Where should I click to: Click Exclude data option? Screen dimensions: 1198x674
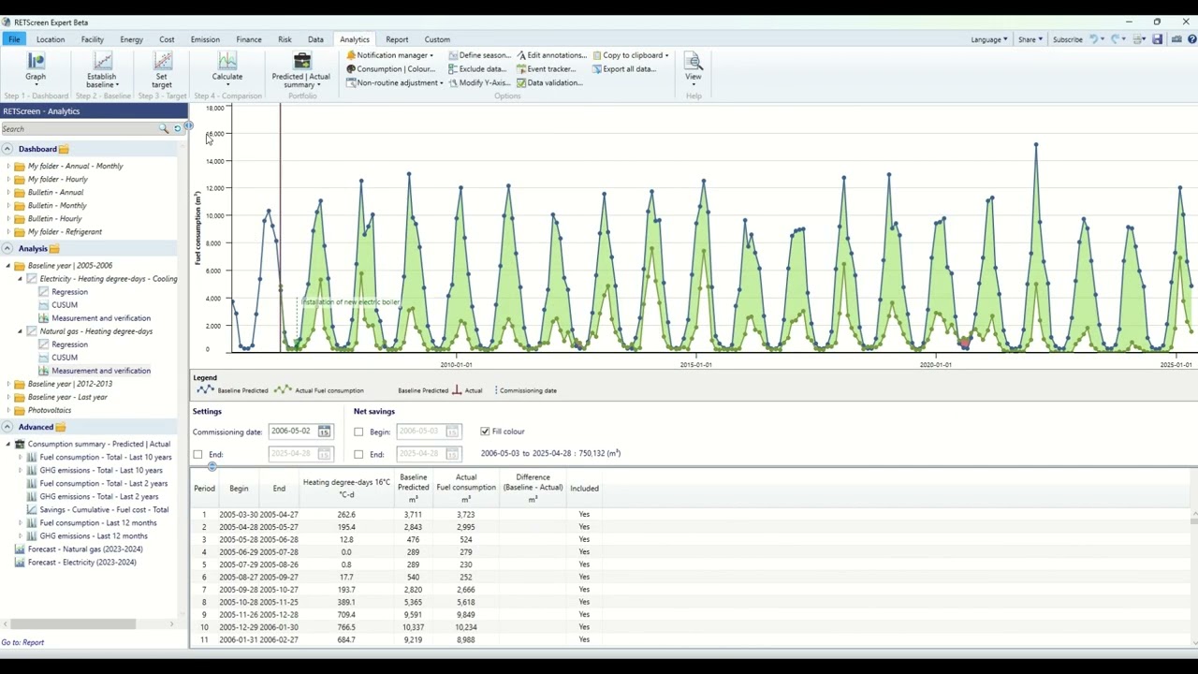477,69
